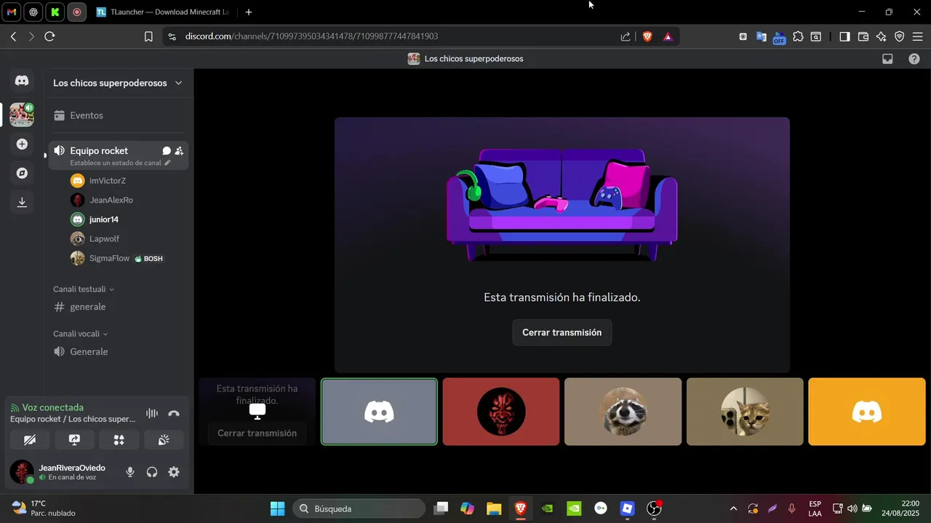
Task: Switch to pinned green K tab
Action: pos(55,12)
